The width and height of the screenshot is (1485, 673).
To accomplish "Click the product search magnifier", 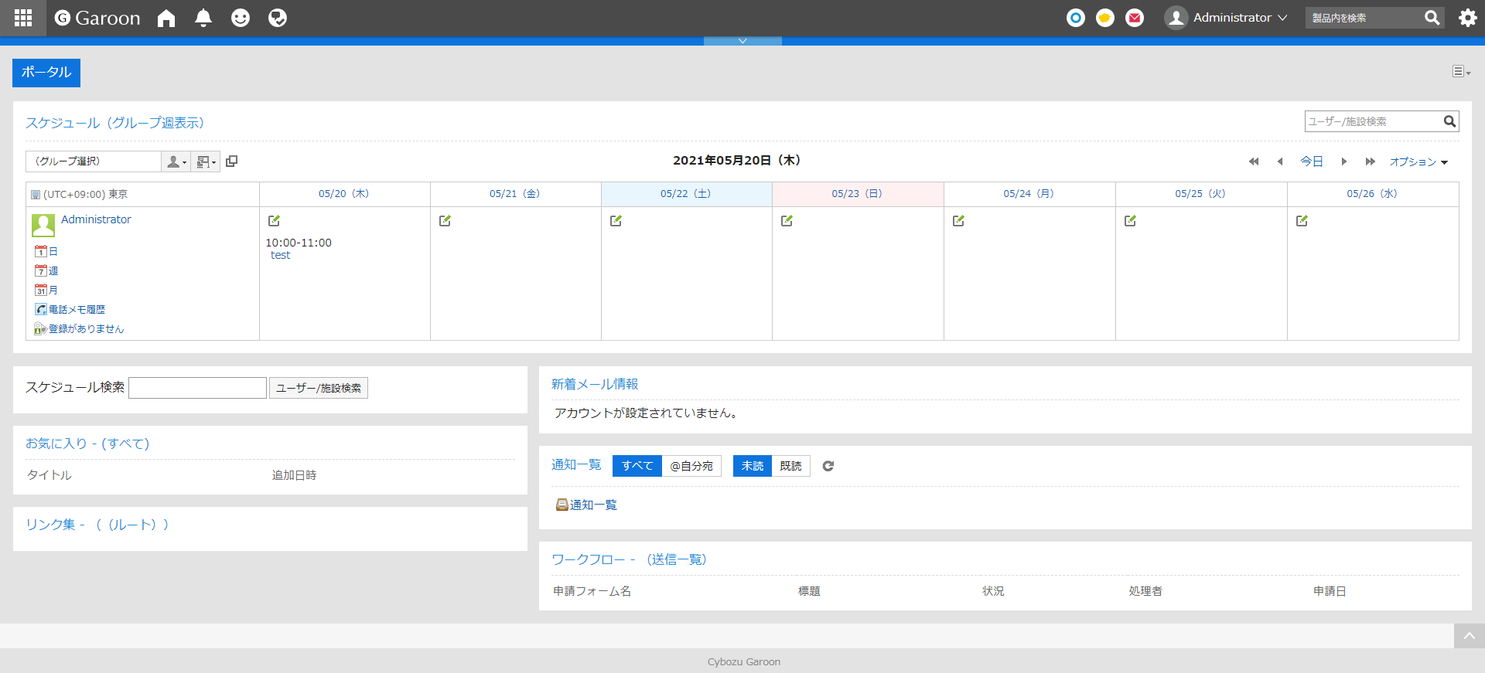I will (1432, 18).
